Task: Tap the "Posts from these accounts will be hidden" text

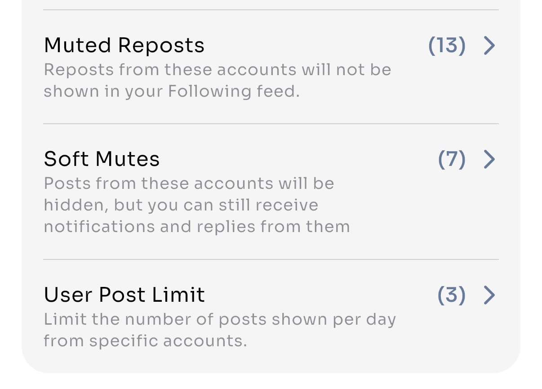Action: click(189, 183)
